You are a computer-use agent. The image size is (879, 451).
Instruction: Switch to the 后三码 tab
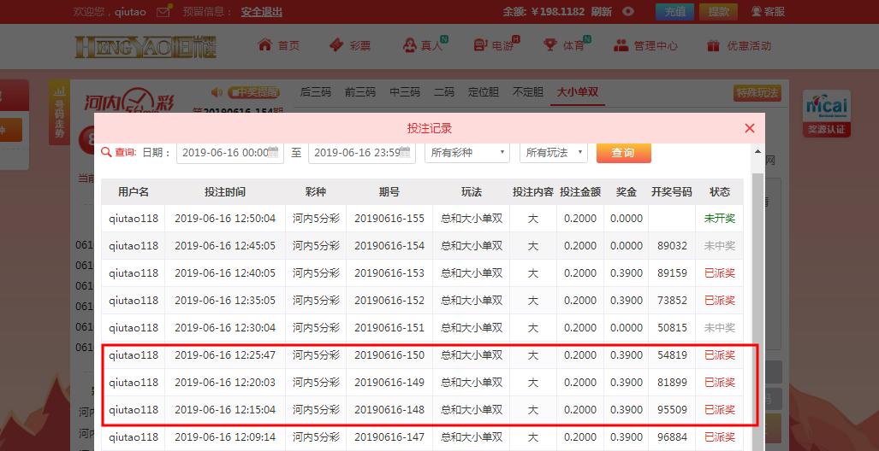coord(315,92)
